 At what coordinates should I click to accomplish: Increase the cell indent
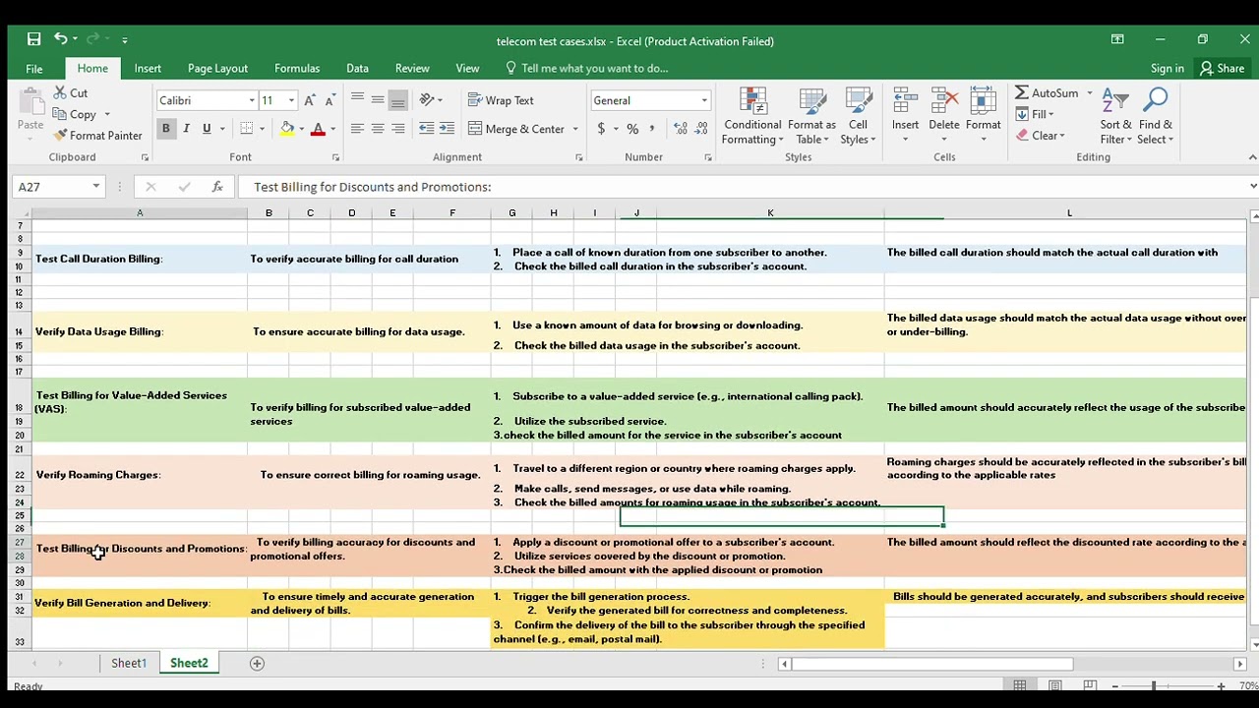[447, 129]
